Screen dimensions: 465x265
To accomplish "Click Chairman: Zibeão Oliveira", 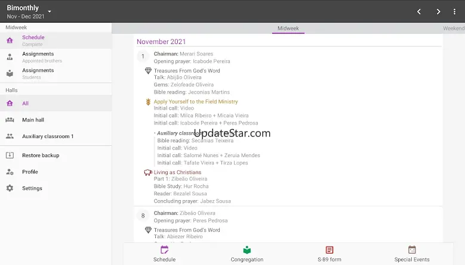I will [184, 213].
